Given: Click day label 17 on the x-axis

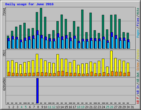Looking at the screenshot, I should (74, 107).
